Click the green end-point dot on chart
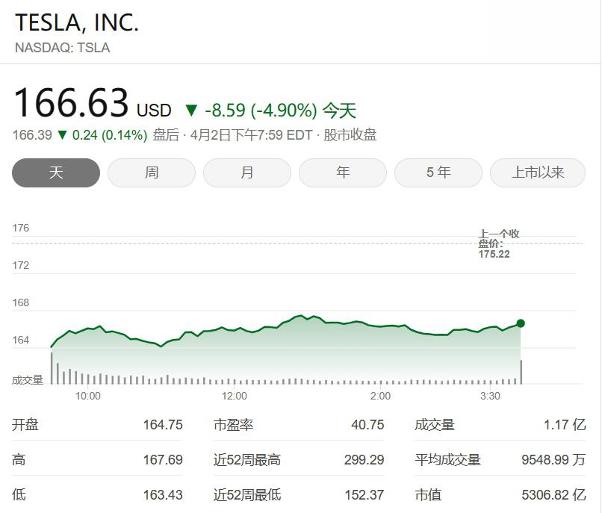The width and height of the screenshot is (602, 513). click(x=521, y=323)
